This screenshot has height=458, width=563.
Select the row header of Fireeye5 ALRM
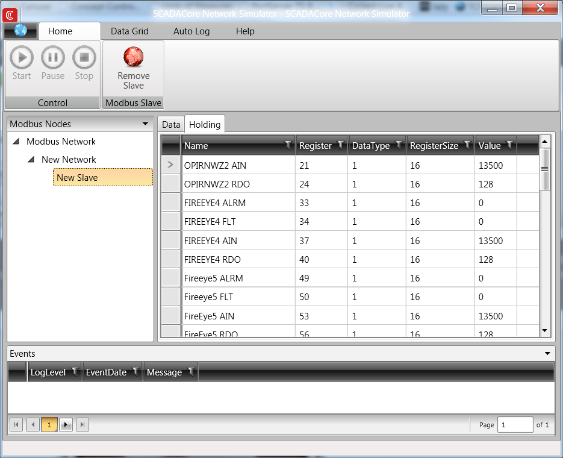pyautogui.click(x=170, y=278)
